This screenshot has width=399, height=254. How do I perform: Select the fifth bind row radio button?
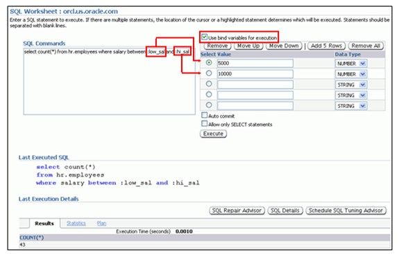pos(209,105)
